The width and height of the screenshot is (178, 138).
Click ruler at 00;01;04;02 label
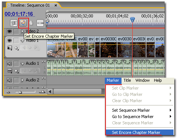117,16
